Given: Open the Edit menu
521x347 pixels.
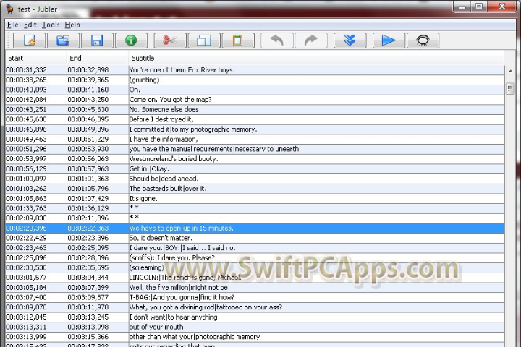Looking at the screenshot, I should pos(30,25).
